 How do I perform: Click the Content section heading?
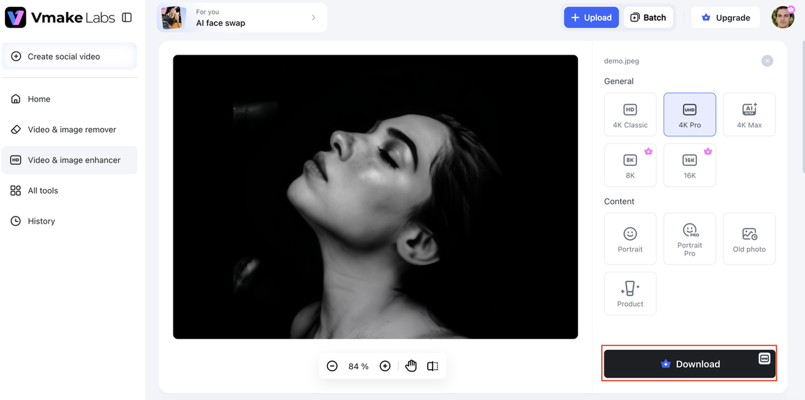[619, 201]
